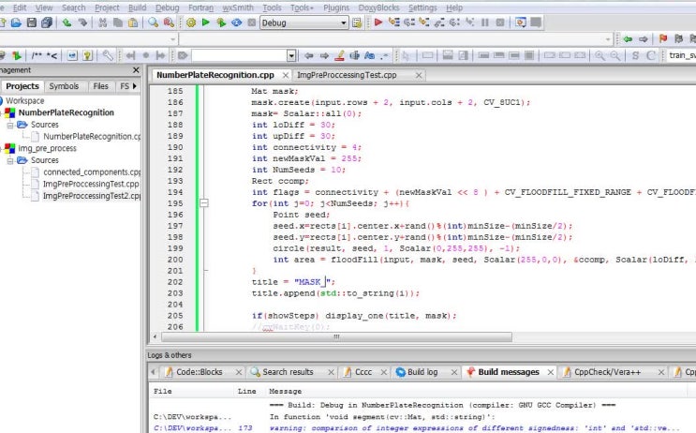Toggle match case (Aa) search option
Image resolution: width=696 pixels, height=433 pixels.
tap(369, 55)
